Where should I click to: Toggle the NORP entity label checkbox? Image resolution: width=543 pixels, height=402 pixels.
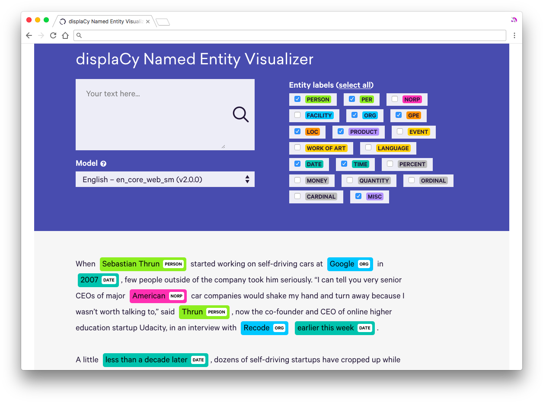[394, 99]
